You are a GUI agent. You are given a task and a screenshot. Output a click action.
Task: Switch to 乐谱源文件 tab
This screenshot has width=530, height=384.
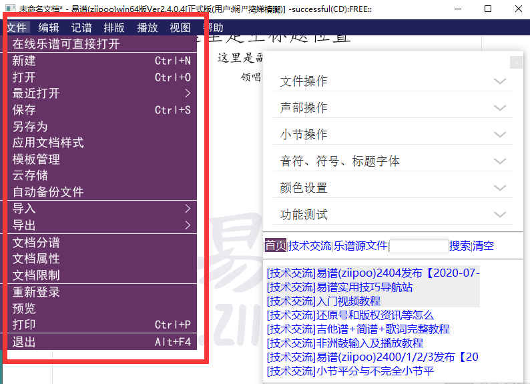click(360, 245)
